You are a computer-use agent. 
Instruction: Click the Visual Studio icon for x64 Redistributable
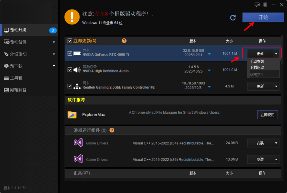click(78, 143)
